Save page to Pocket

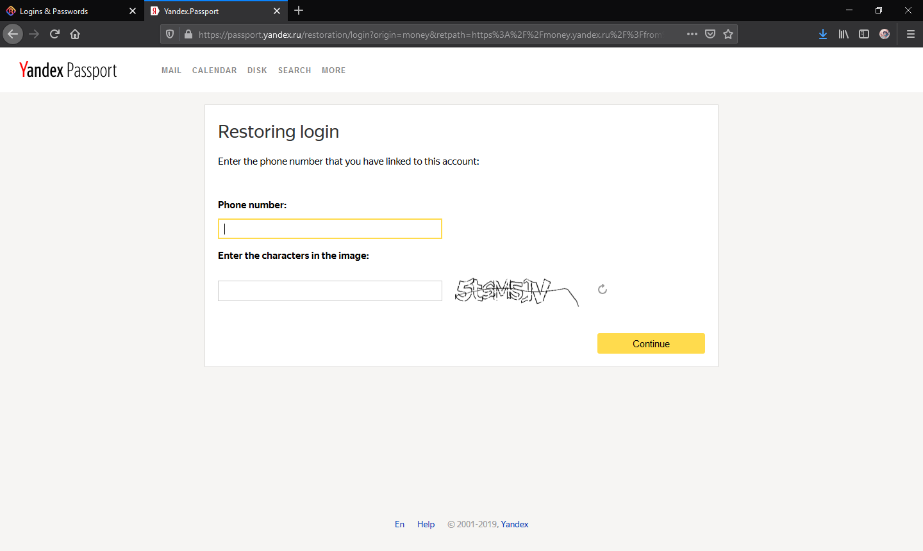[710, 34]
